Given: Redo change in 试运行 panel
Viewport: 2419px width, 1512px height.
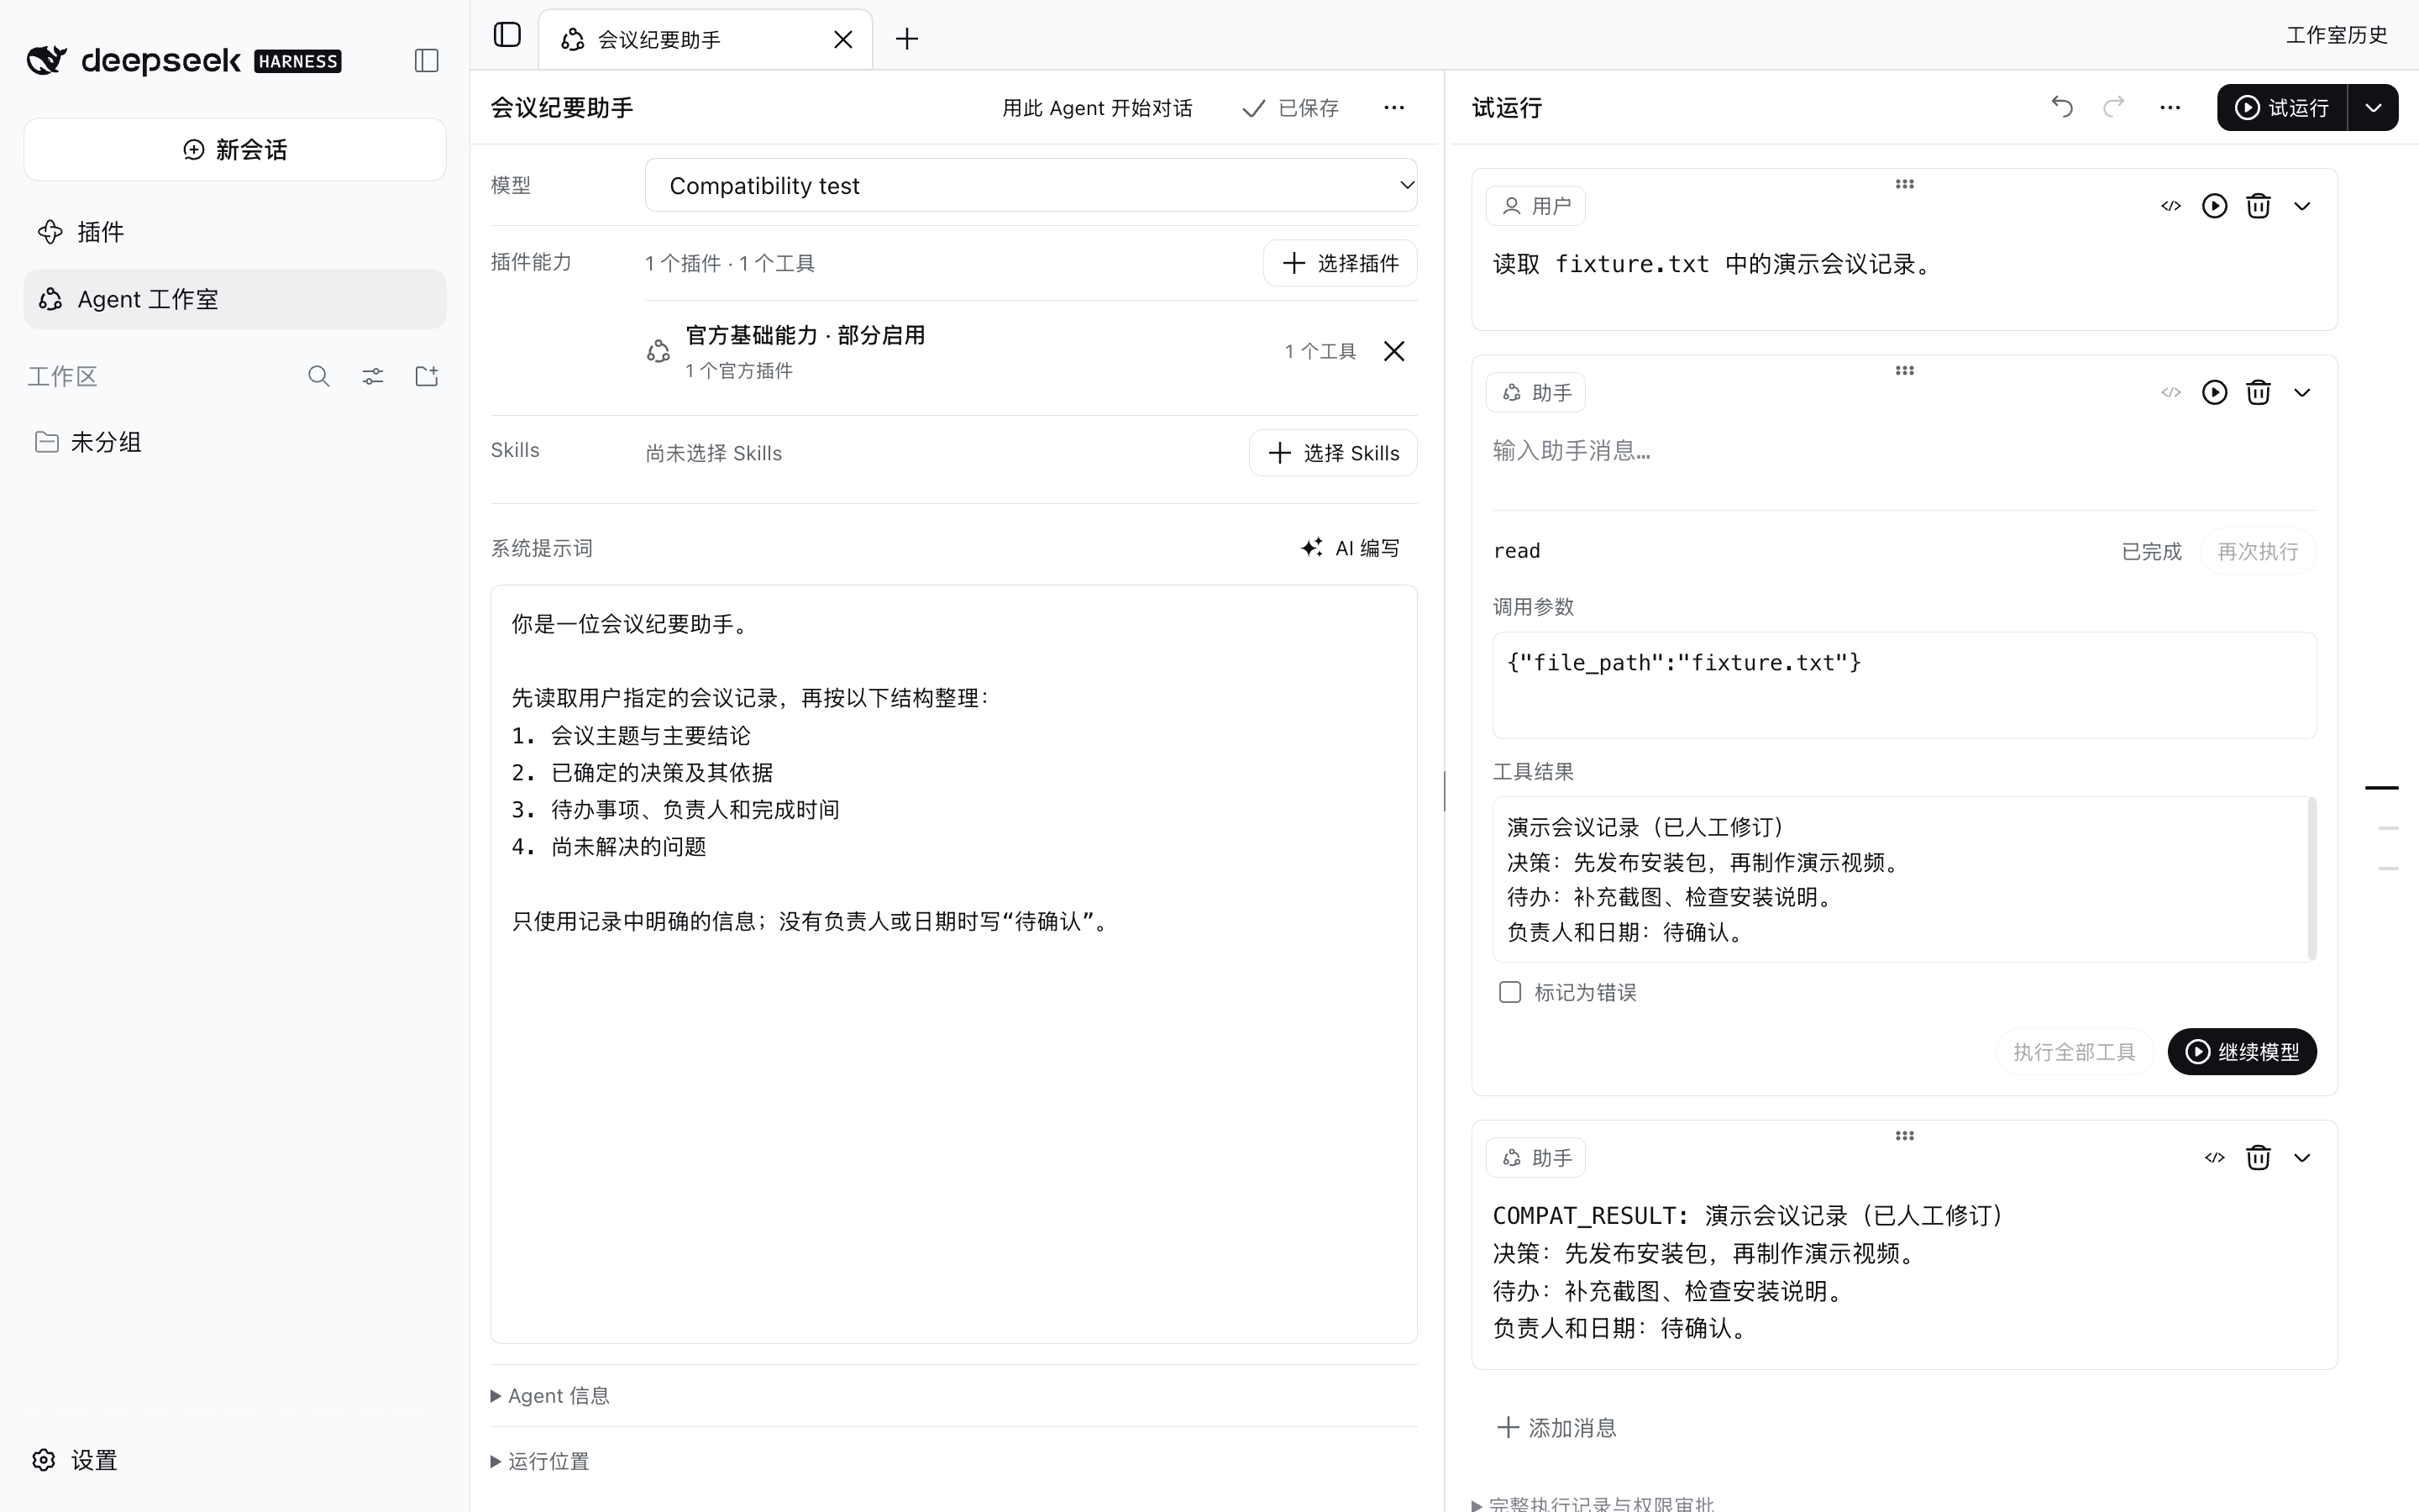Looking at the screenshot, I should [2113, 107].
